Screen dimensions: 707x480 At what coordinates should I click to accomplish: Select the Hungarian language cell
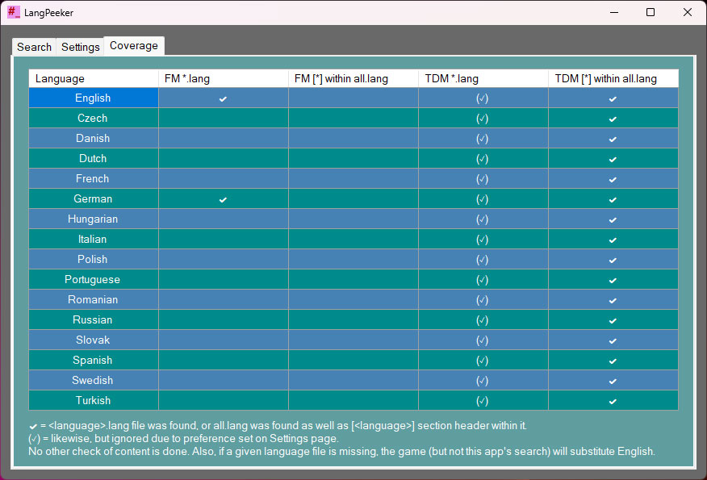click(93, 219)
